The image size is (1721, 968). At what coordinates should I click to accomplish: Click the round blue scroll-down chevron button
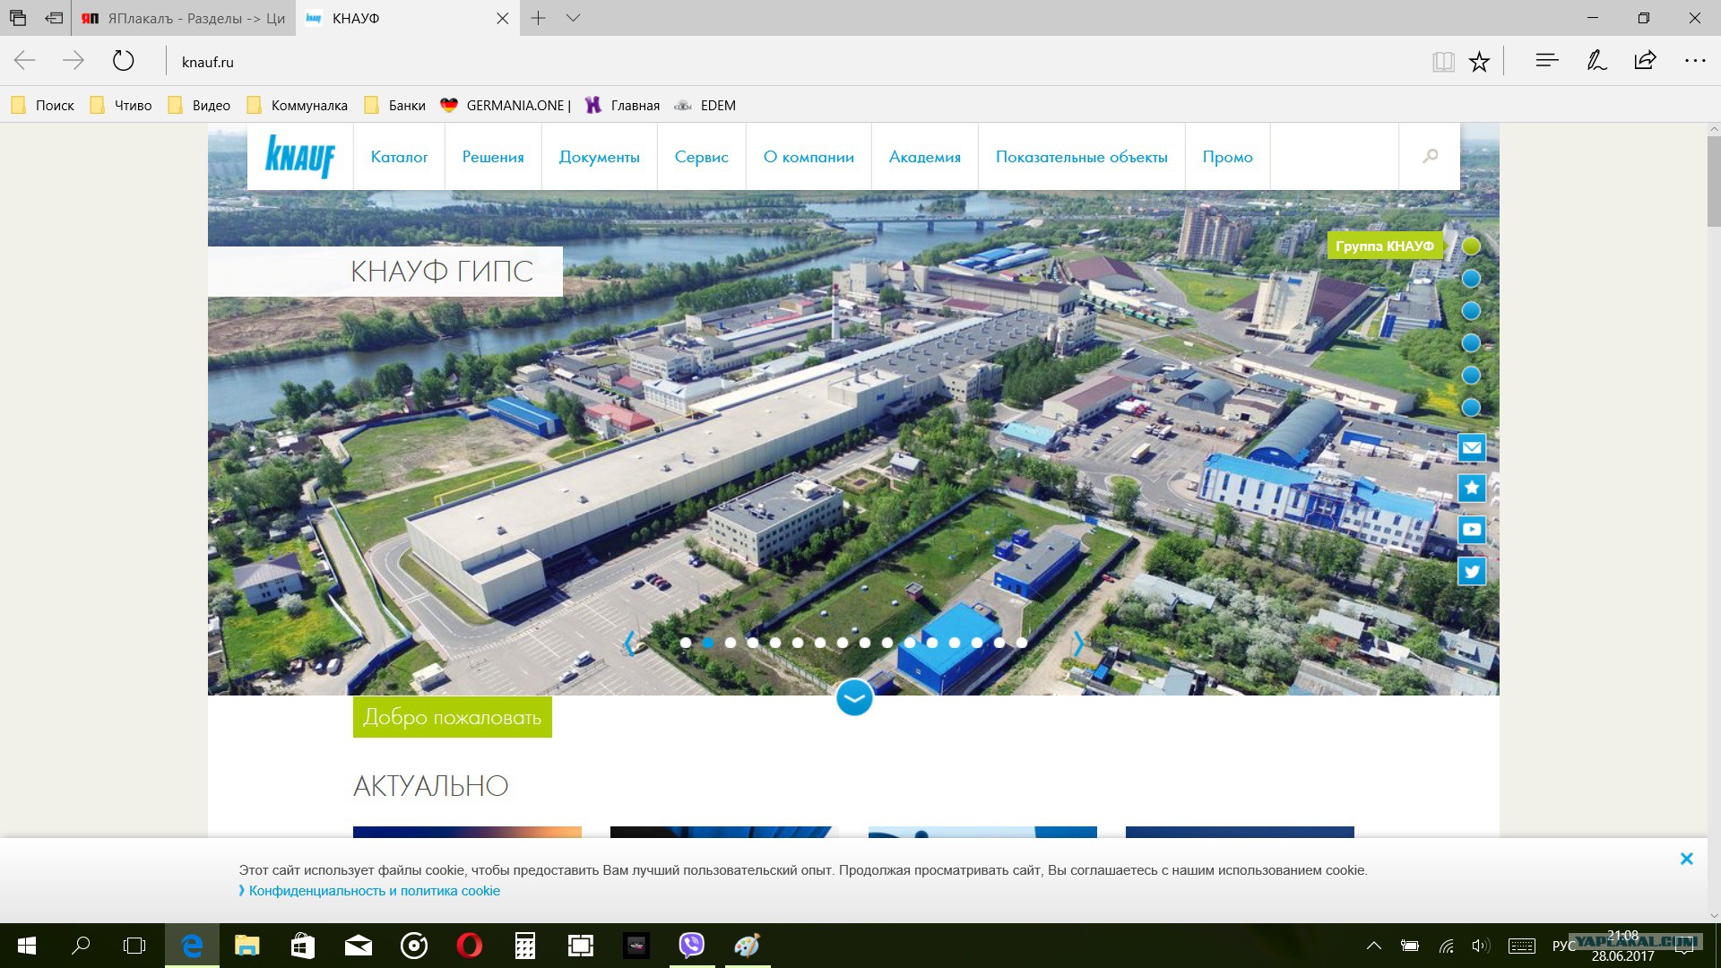854,698
